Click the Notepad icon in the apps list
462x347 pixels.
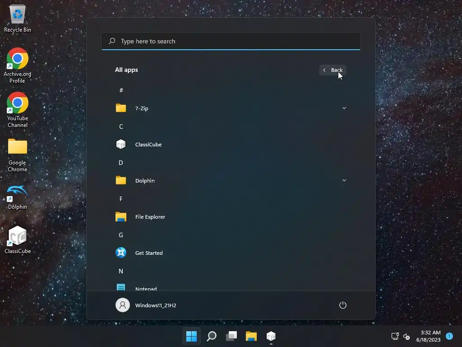click(121, 287)
